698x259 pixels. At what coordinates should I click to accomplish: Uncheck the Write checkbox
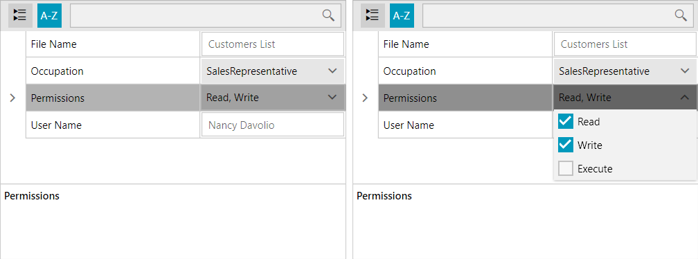[565, 145]
